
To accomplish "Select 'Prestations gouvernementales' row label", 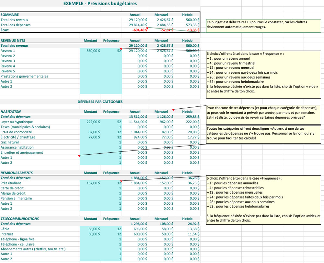I will 24,76.
